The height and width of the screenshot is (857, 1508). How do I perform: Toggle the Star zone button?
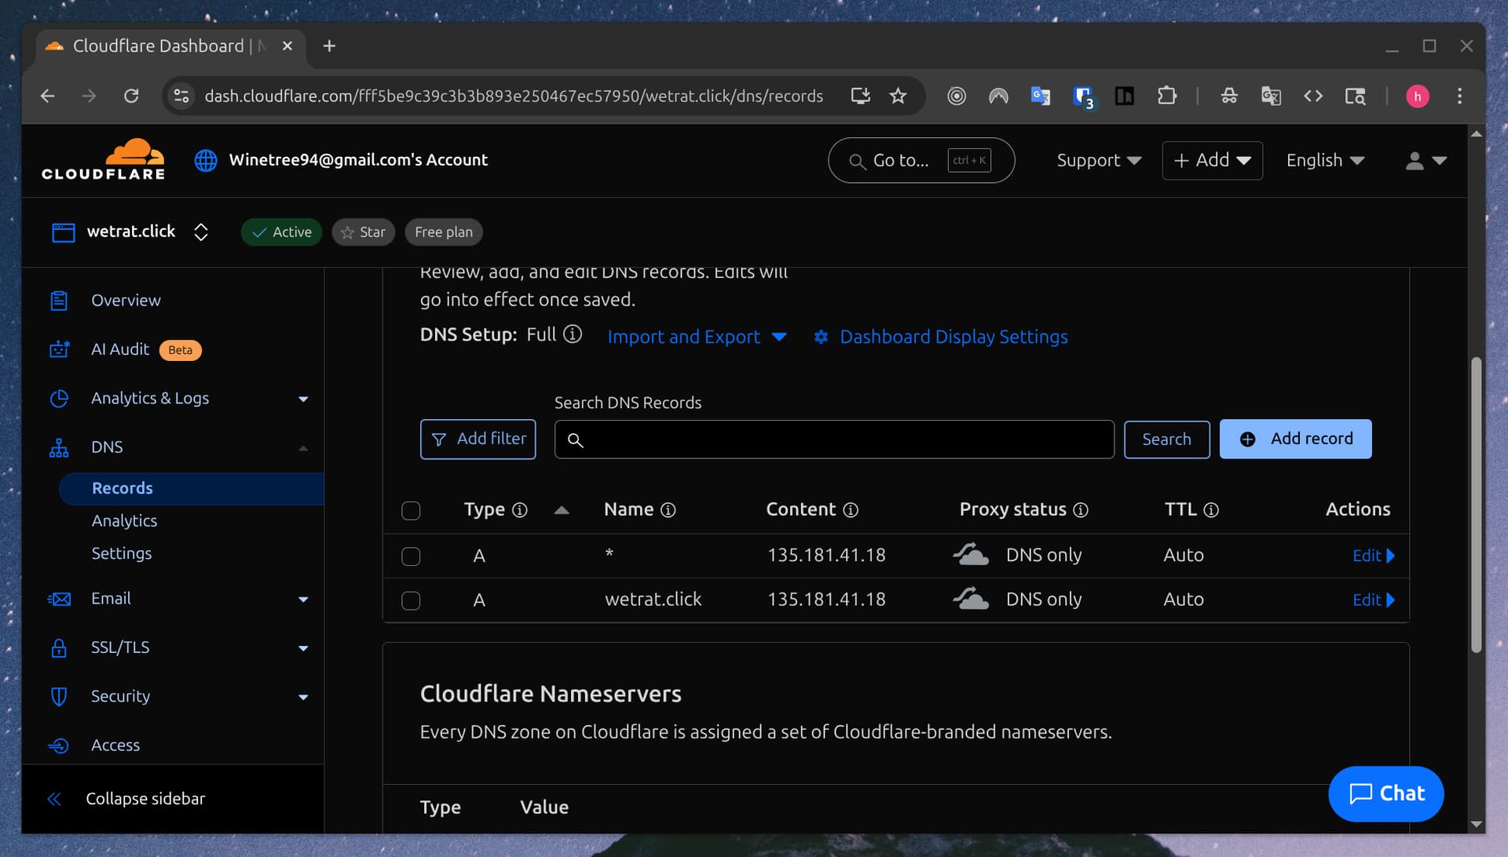pos(363,232)
